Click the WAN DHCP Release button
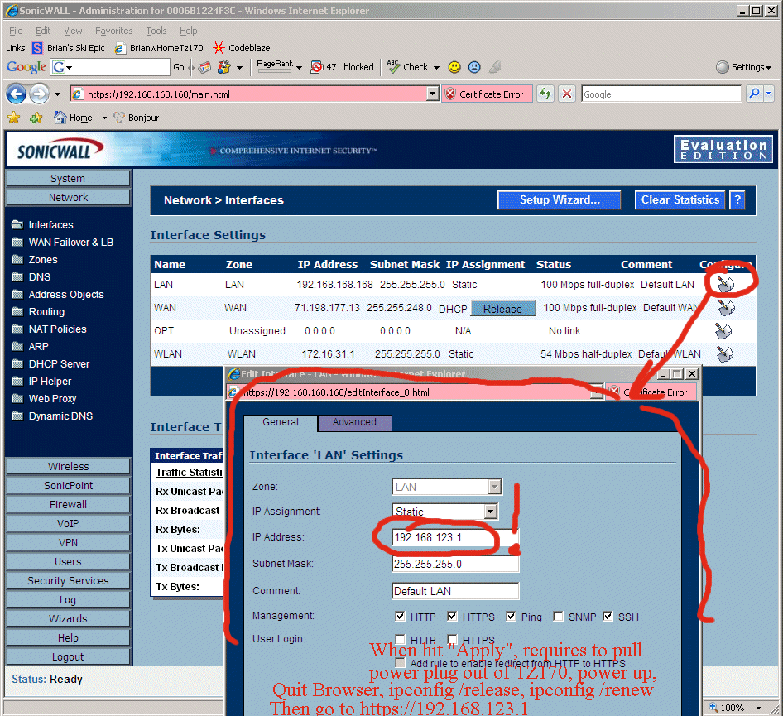Screen dimensions: 783x716 pos(503,309)
